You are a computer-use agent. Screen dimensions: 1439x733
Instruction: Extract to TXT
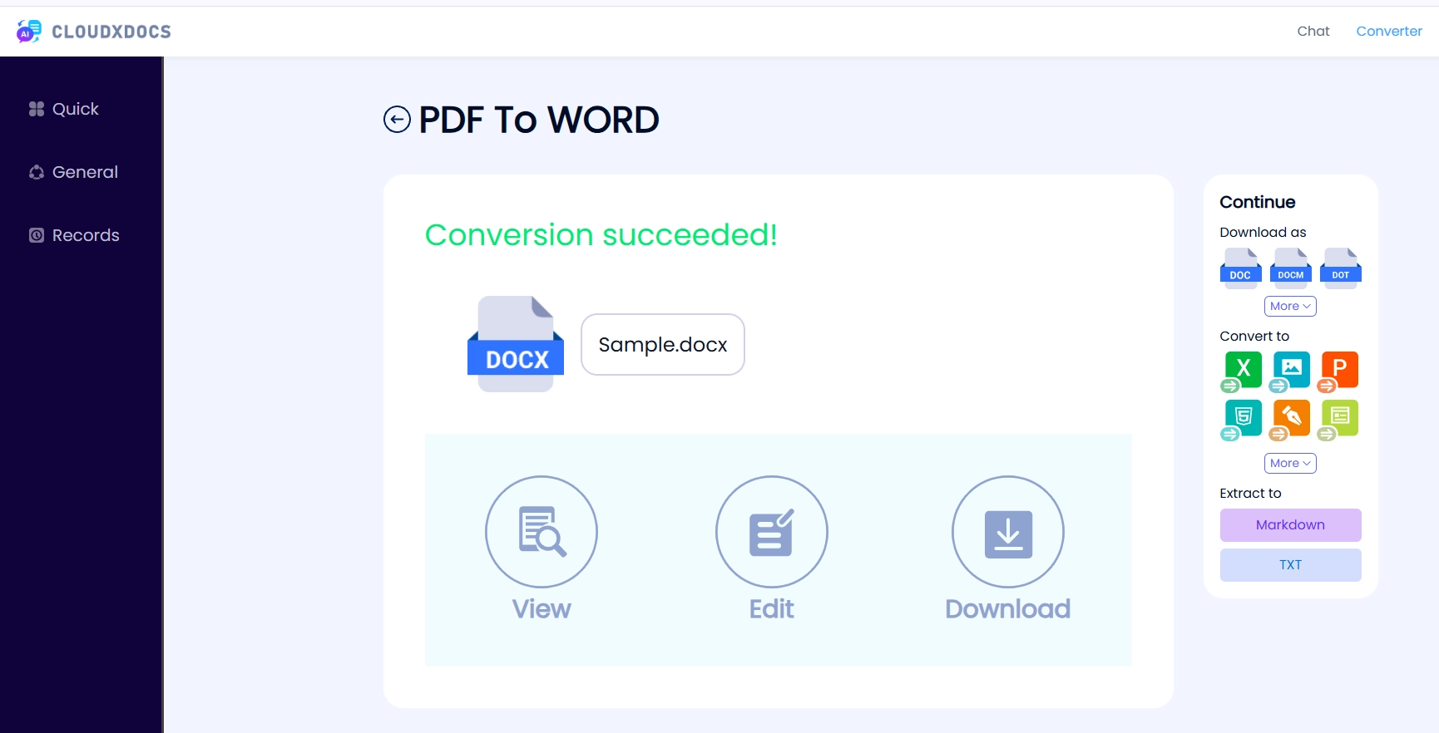pyautogui.click(x=1290, y=565)
